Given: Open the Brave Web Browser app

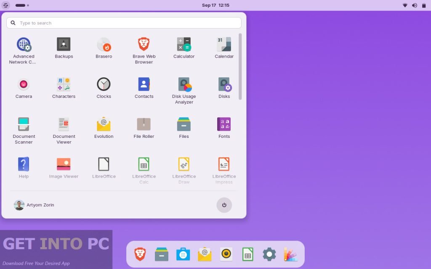Looking at the screenshot, I should 144,44.
